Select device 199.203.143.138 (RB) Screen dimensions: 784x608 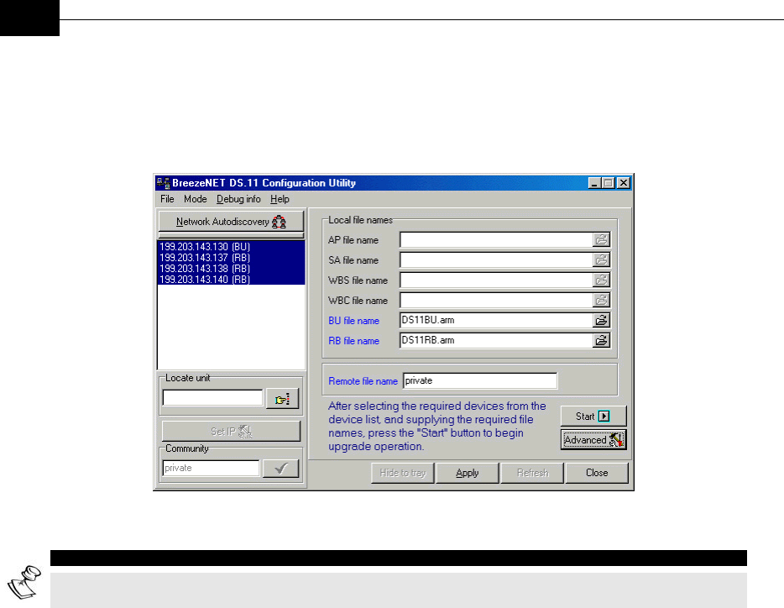click(x=231, y=269)
